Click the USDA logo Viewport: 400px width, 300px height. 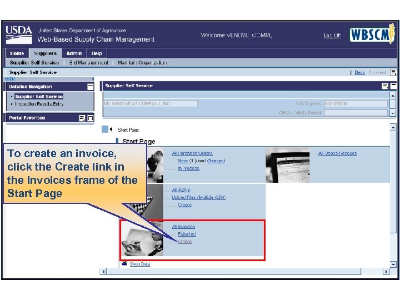(x=19, y=34)
